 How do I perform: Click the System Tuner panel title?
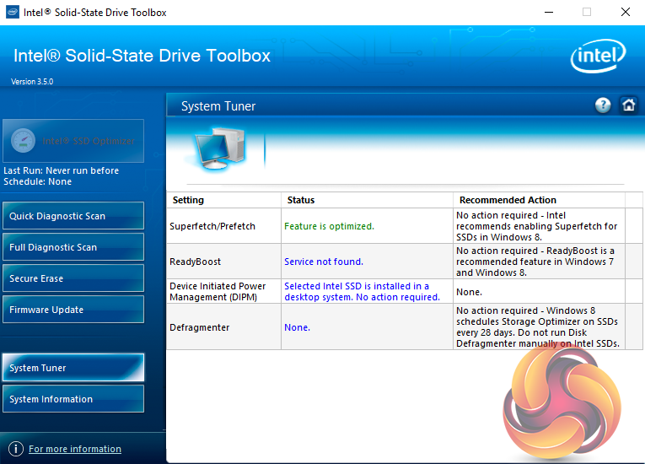[218, 106]
